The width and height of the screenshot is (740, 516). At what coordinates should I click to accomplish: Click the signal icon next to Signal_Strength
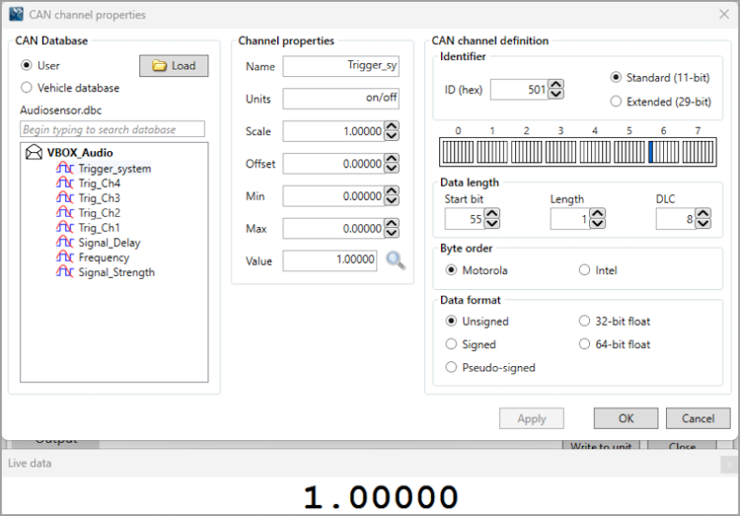click(x=65, y=272)
